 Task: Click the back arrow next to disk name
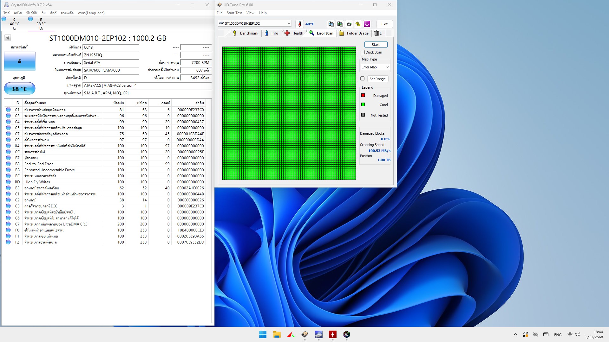(8, 38)
